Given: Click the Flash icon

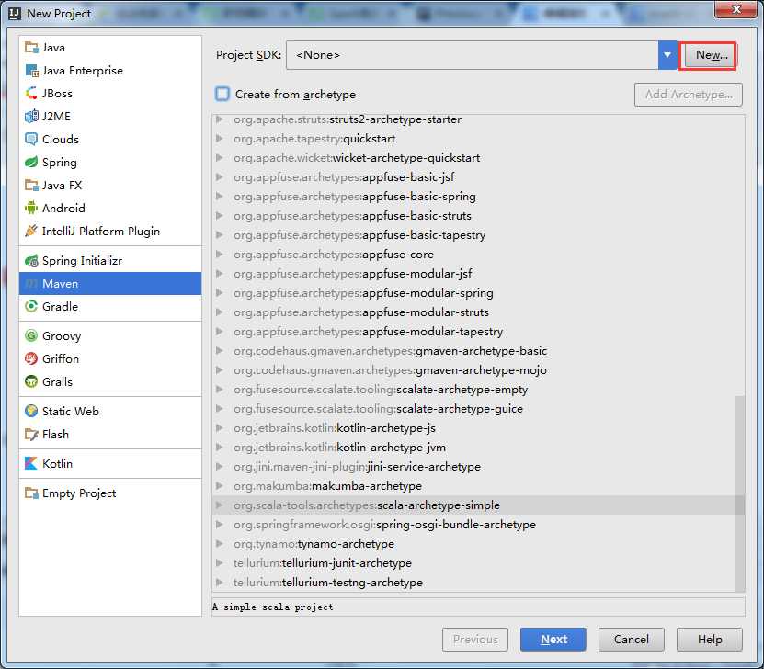Looking at the screenshot, I should click(x=31, y=435).
